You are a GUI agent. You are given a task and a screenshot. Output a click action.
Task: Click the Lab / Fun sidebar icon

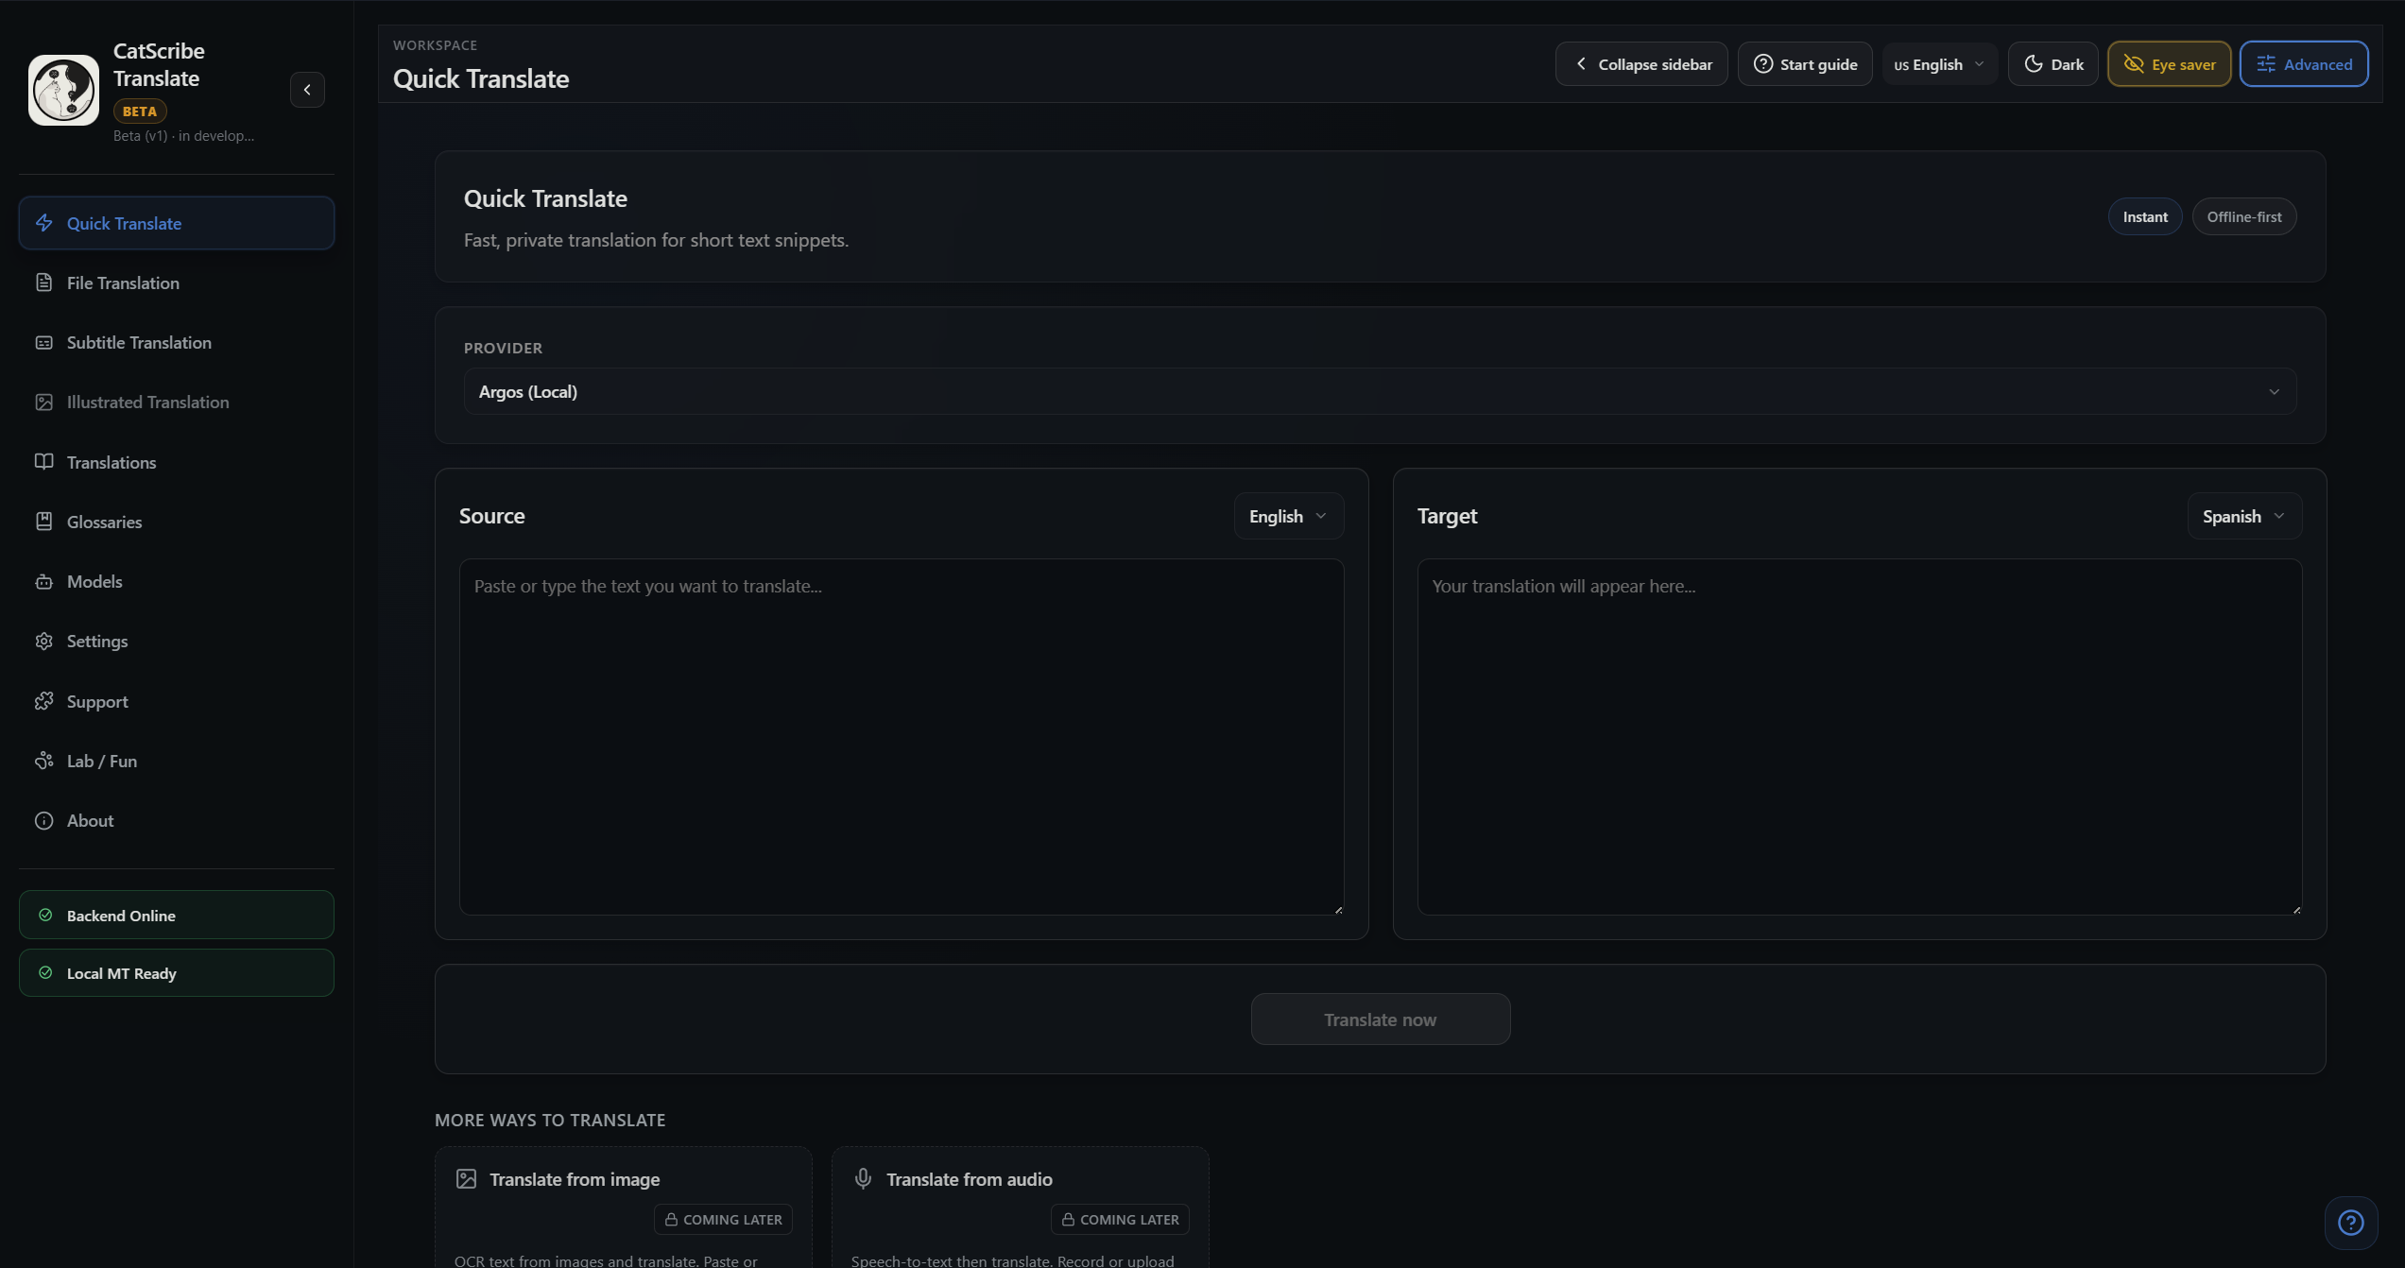[43, 761]
